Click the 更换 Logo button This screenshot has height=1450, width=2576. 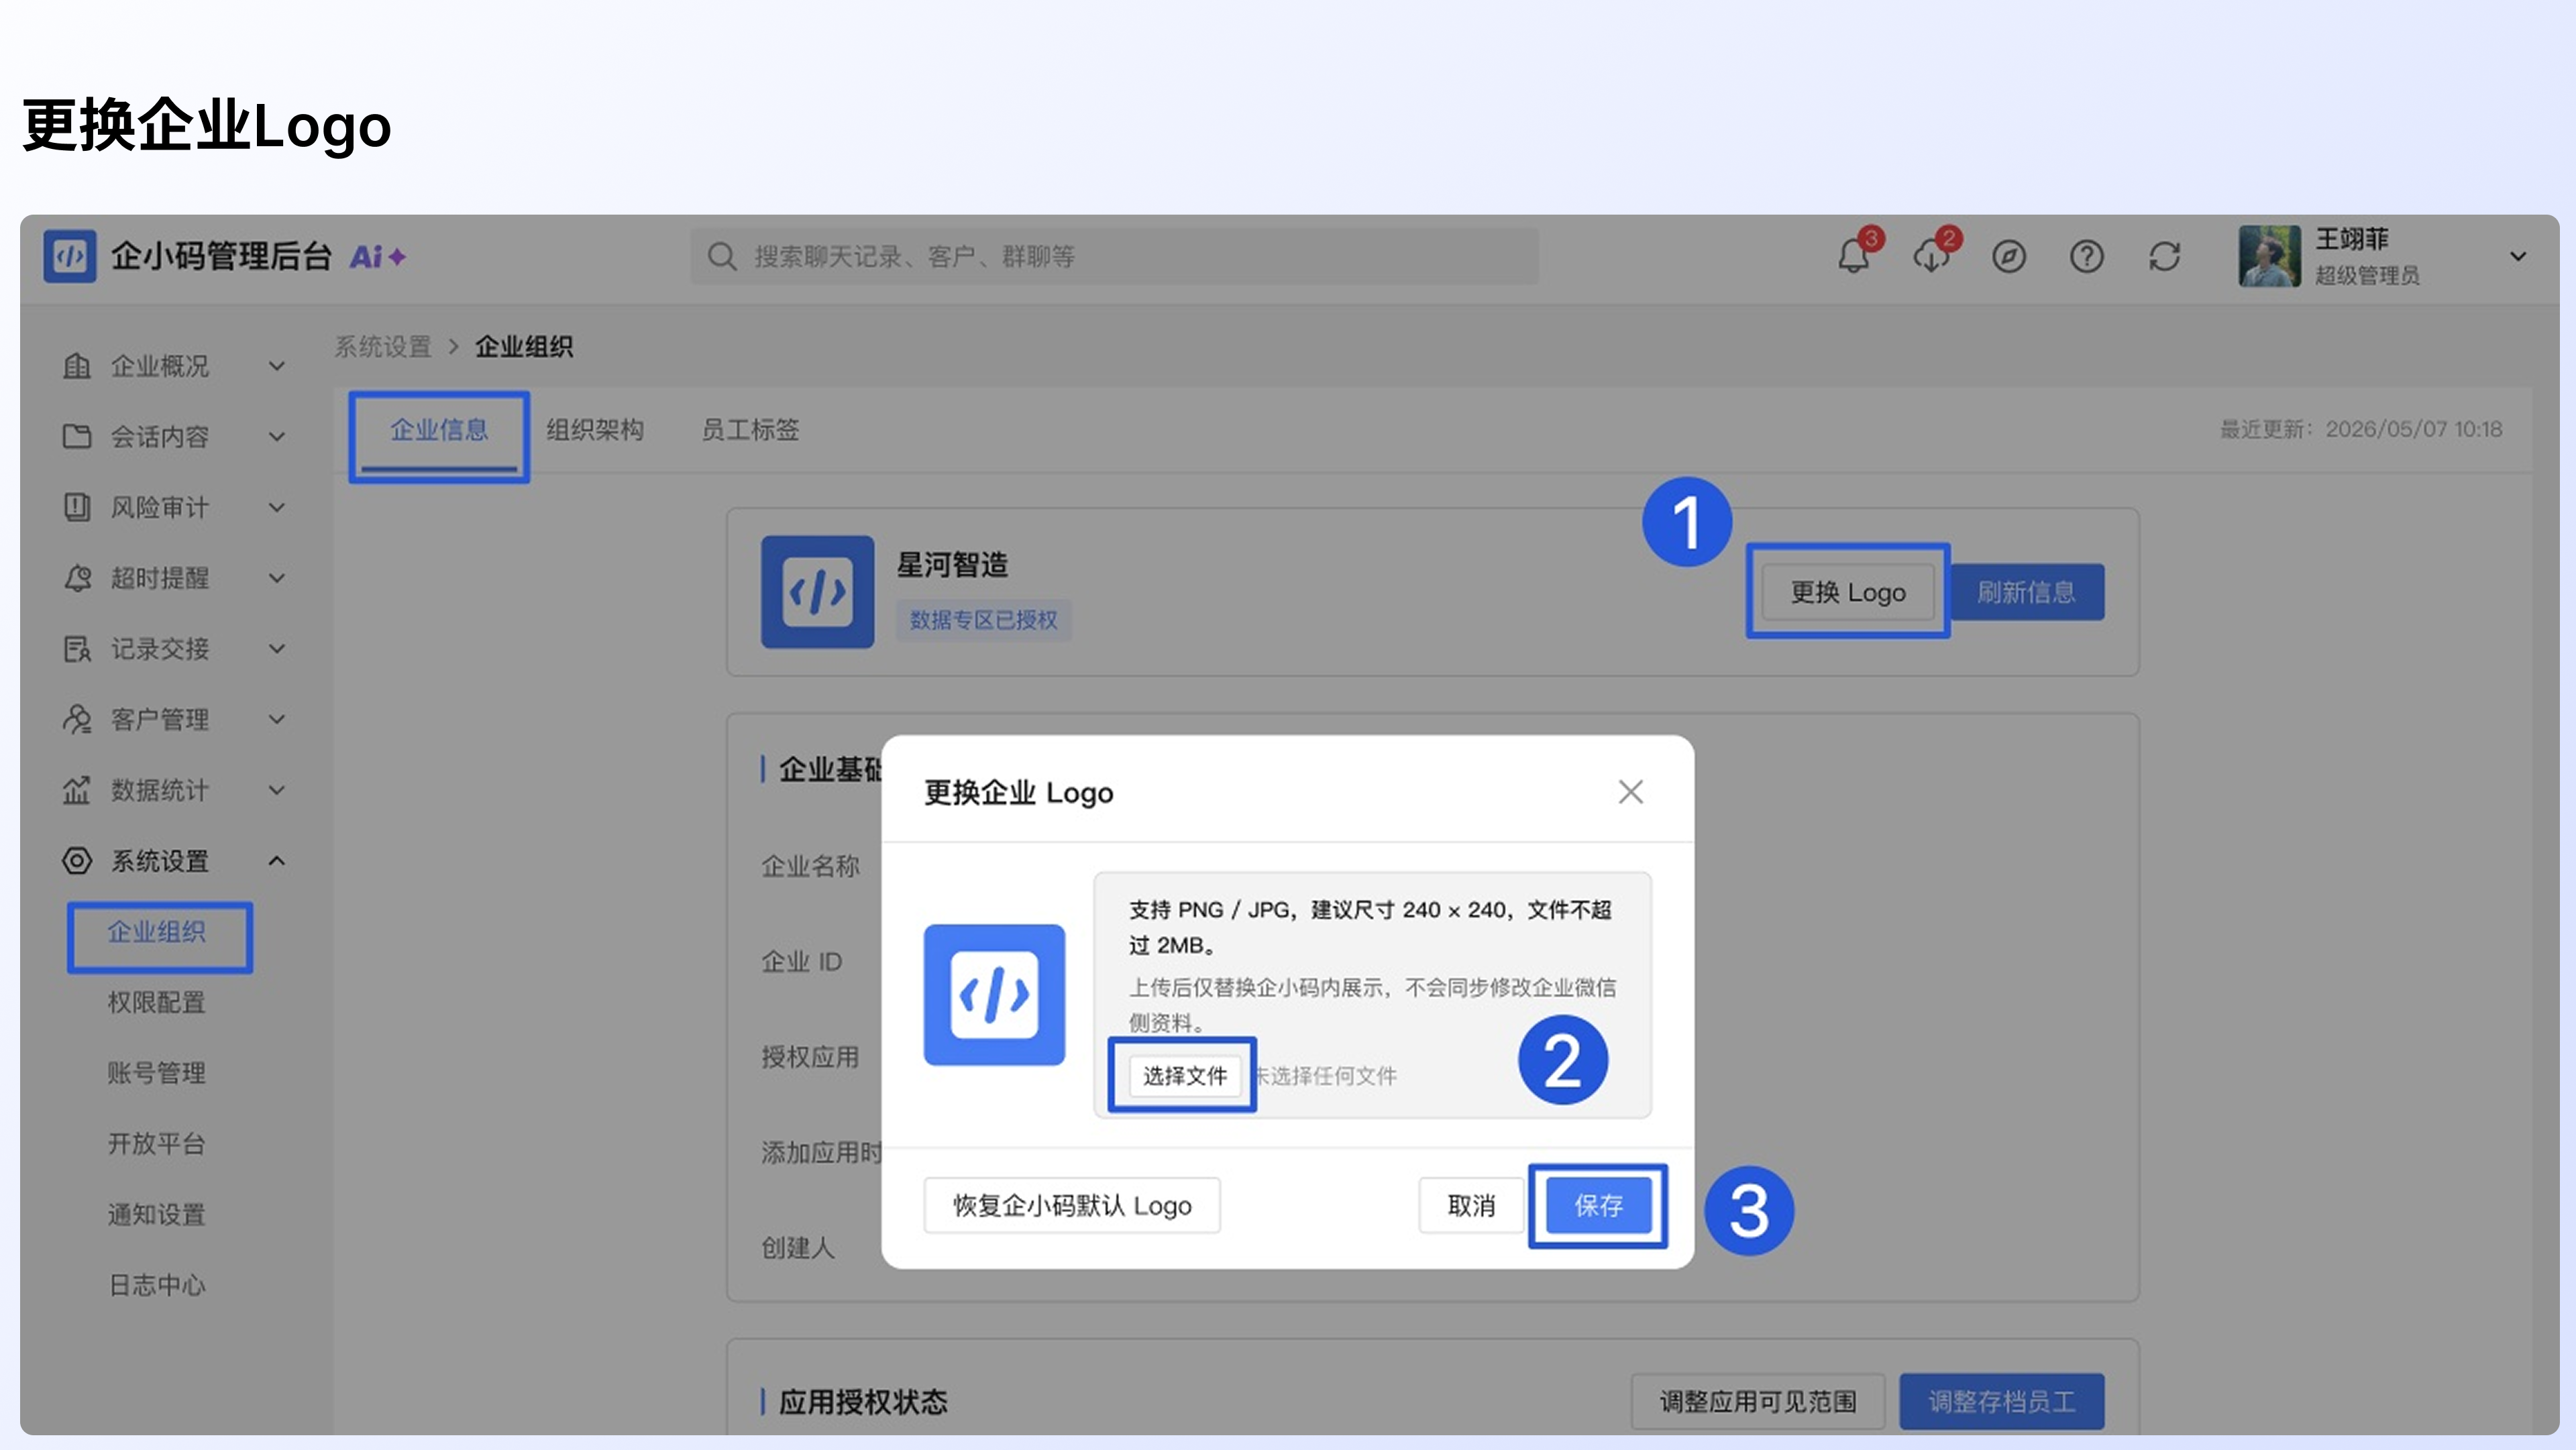pos(1848,592)
